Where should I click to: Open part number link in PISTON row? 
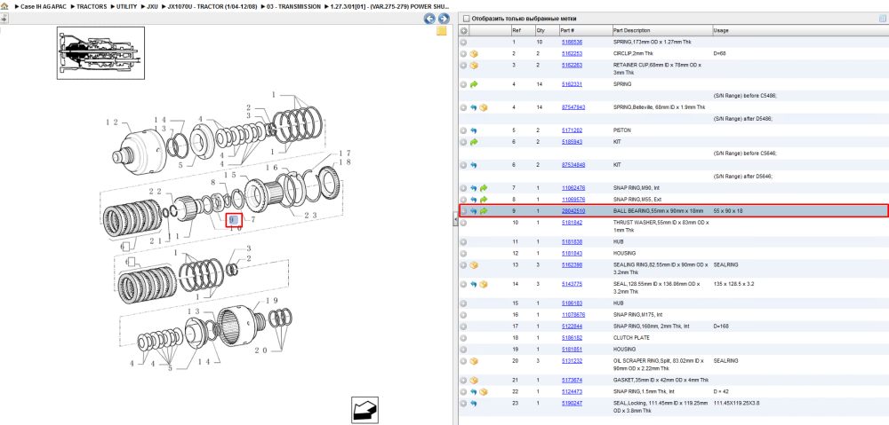point(572,130)
